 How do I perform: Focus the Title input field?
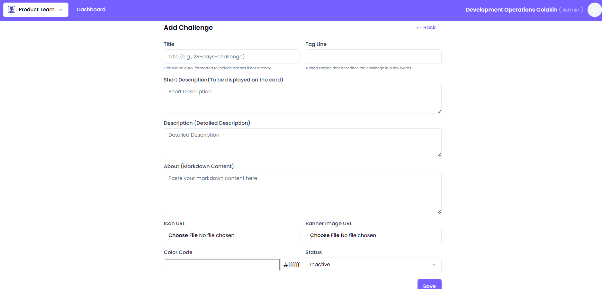click(x=231, y=57)
